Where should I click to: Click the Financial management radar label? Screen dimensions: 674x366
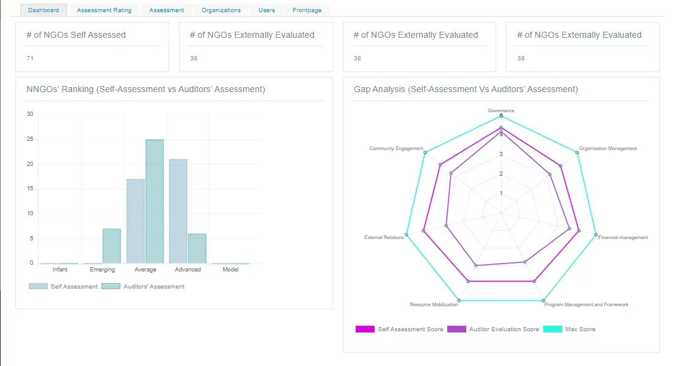(x=623, y=237)
